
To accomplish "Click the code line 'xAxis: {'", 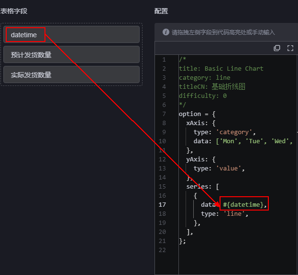I will coord(201,123).
